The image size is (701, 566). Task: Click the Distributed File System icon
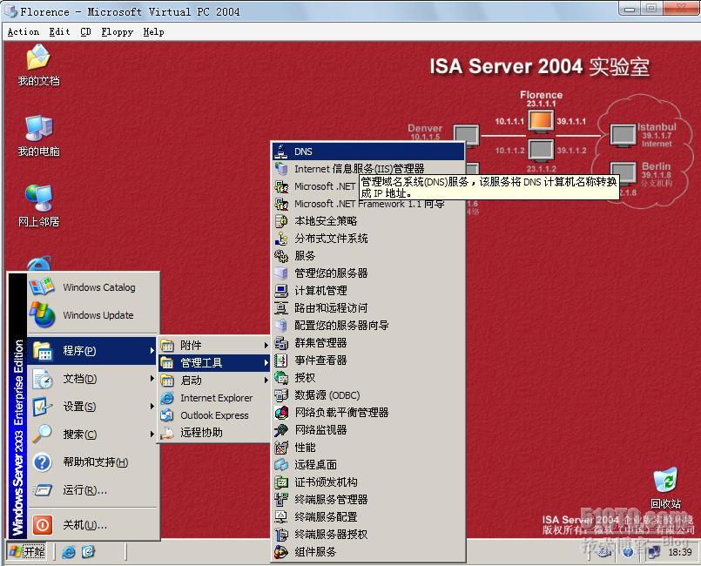281,239
